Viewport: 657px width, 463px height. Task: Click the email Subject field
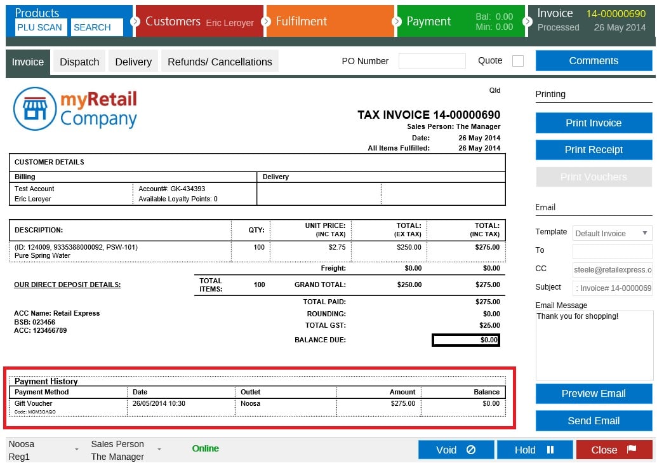[x=612, y=288]
